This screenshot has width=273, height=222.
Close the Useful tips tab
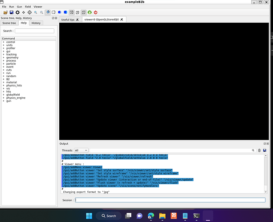pos(77,20)
